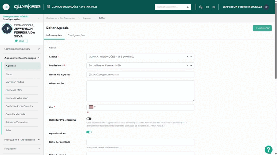This screenshot has width=277, height=155.
Task: Click the CLINICA VALIDAÇÕES - JFS (MATRIZ) header title
Action: click(74, 7)
